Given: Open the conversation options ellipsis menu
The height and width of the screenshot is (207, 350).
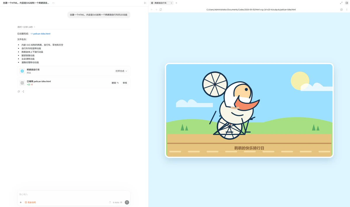Looking at the screenshot, I should coord(53,3).
